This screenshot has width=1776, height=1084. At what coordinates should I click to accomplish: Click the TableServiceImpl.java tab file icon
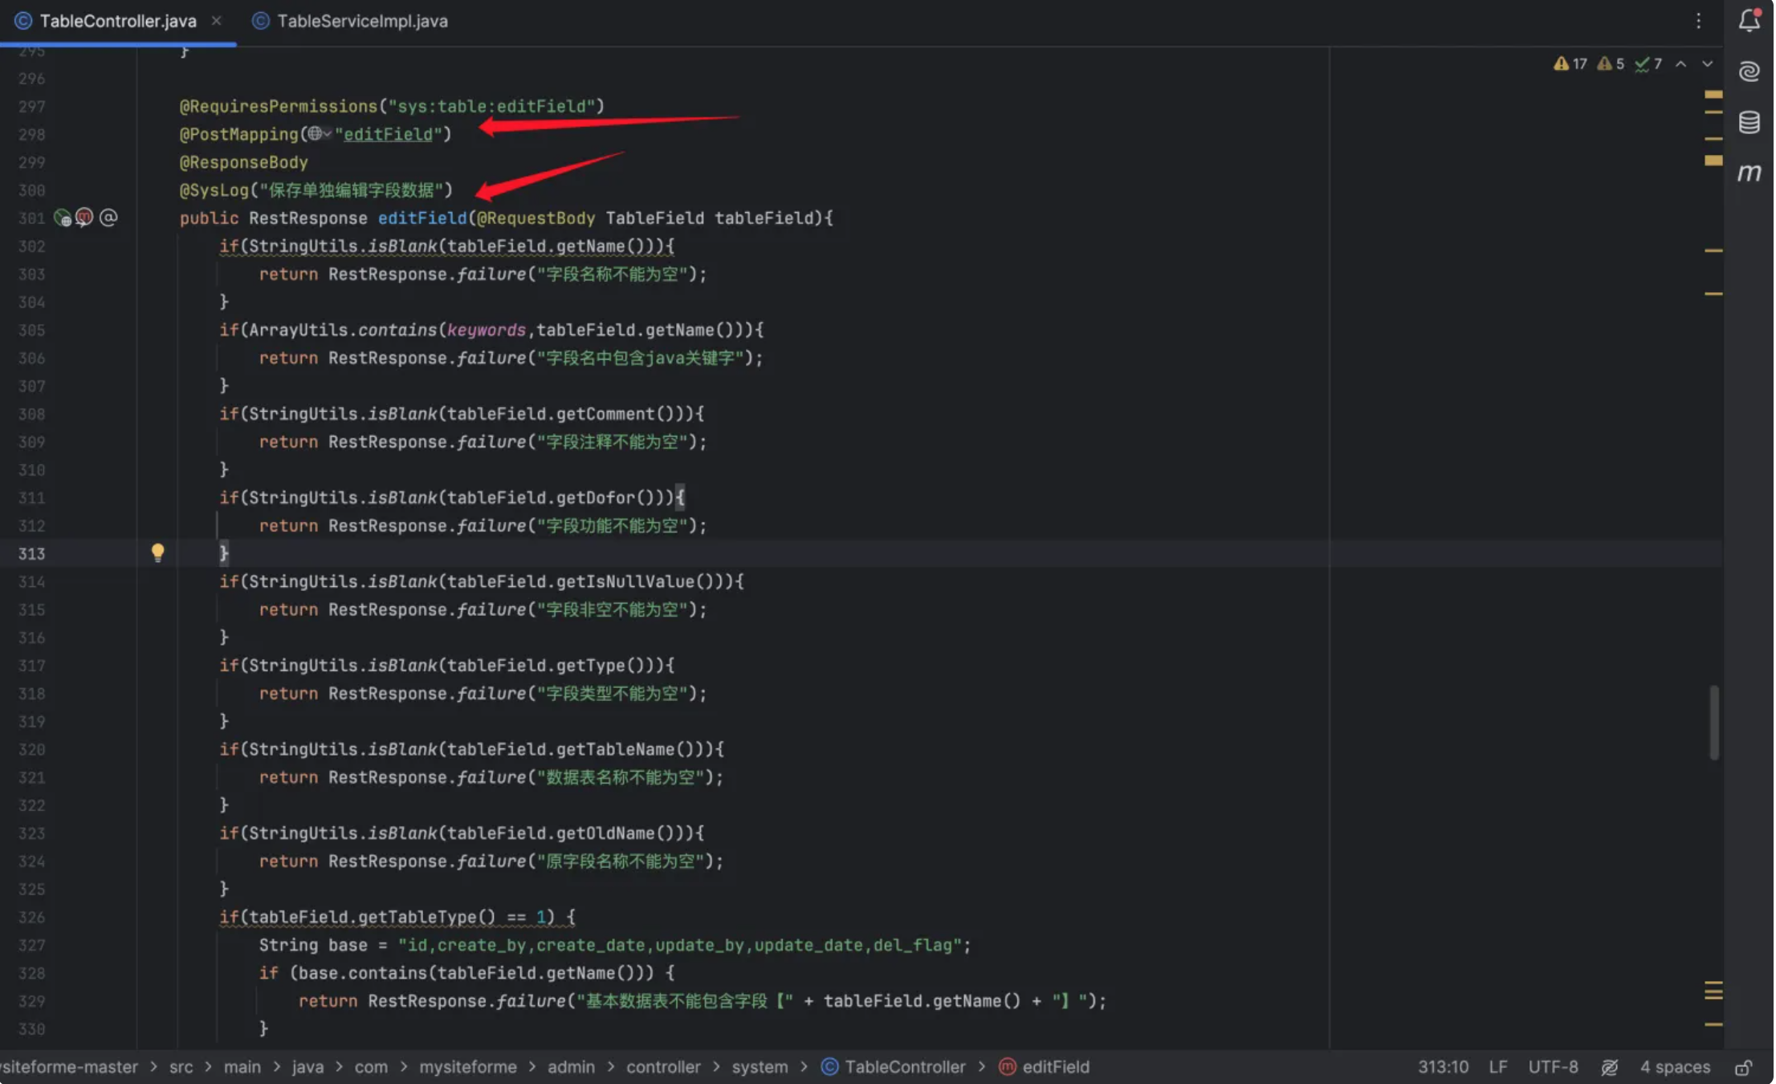[260, 21]
